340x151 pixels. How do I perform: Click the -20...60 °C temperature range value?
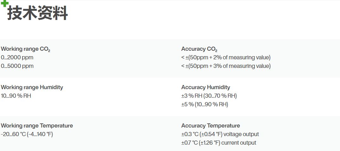tap(27, 134)
